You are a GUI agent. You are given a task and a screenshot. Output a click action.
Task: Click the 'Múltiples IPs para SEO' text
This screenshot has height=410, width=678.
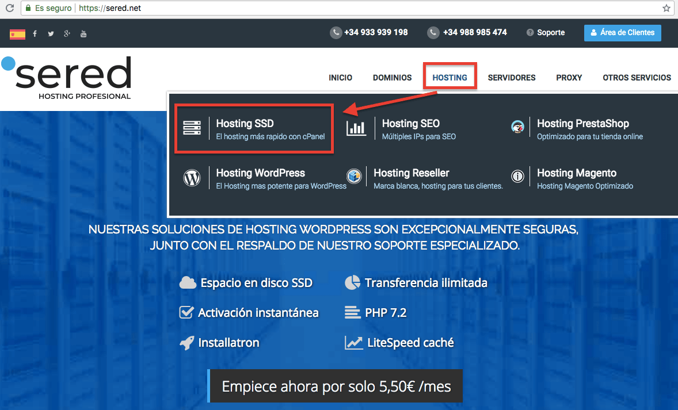[418, 136]
